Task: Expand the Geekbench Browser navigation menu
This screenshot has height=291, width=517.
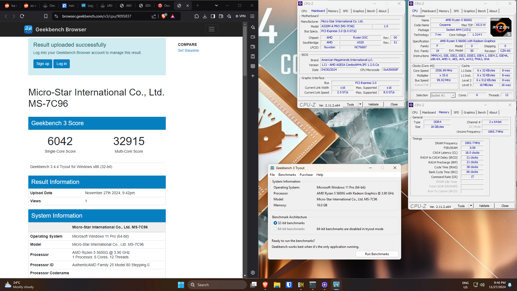Action: coord(212,29)
